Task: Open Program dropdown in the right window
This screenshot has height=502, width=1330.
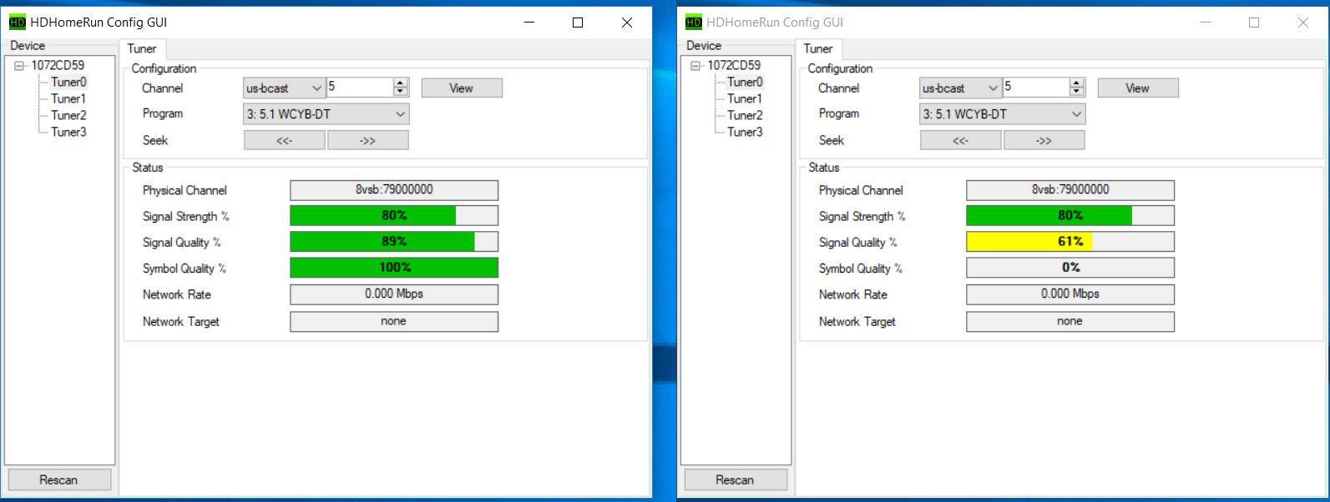Action: click(1002, 114)
